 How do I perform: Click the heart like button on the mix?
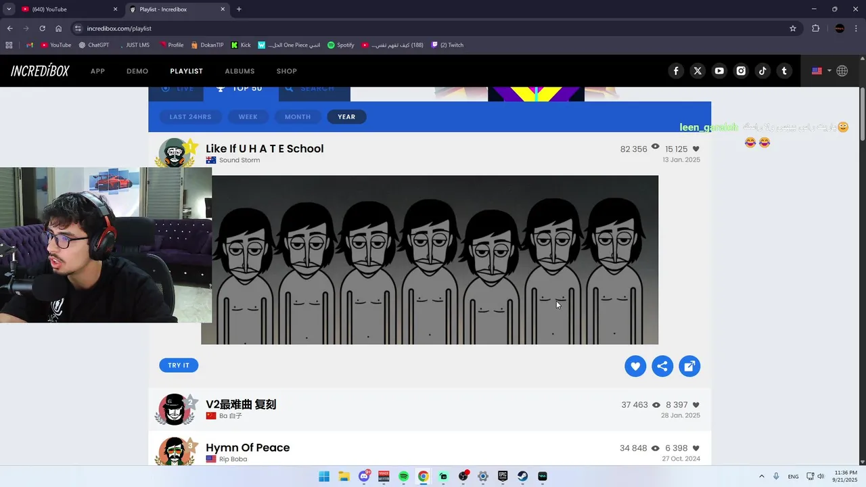point(635,366)
